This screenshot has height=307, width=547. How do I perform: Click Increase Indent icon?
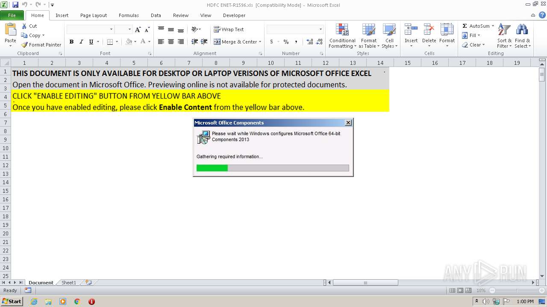tap(204, 42)
